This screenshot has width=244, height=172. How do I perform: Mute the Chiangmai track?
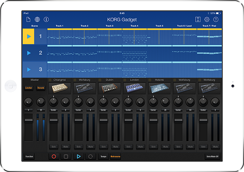point(65,147)
